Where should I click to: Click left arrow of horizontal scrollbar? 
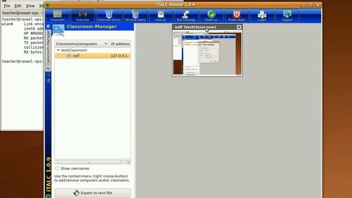(x=57, y=162)
